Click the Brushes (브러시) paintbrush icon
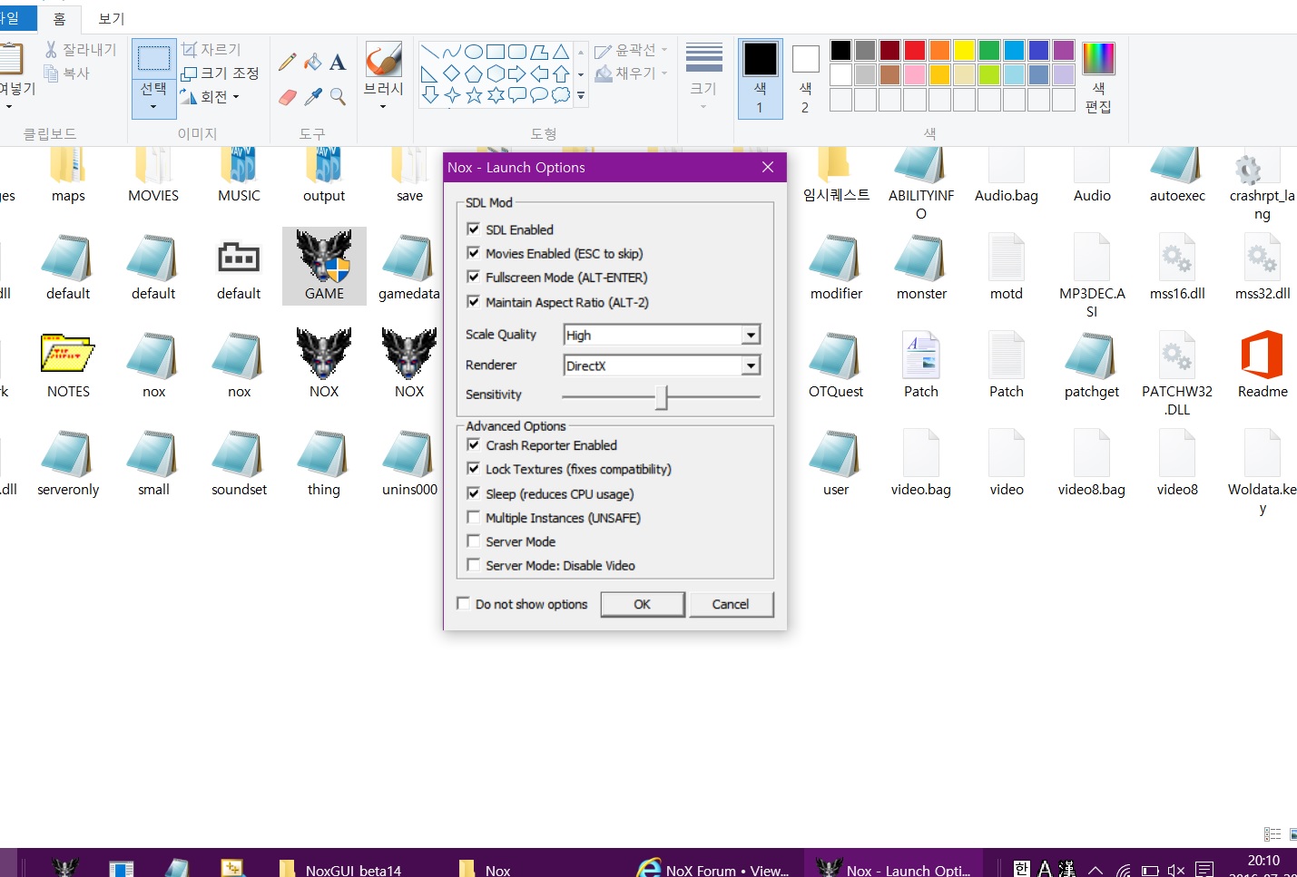 [383, 59]
